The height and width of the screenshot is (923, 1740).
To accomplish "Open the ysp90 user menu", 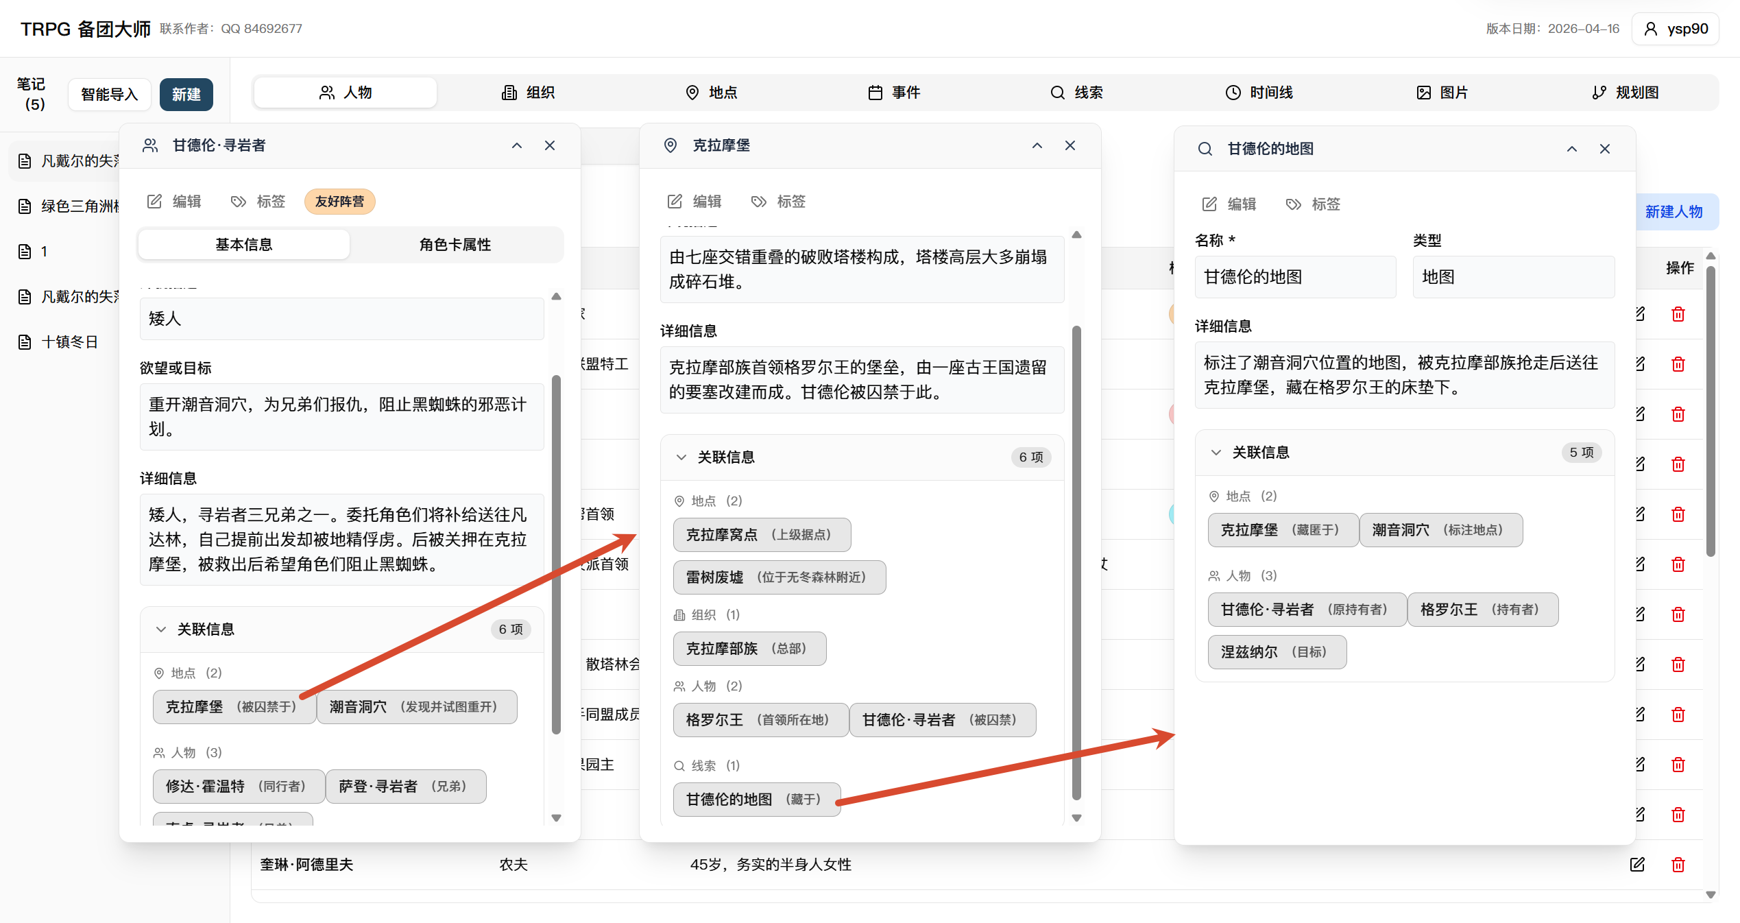I will pyautogui.click(x=1676, y=29).
